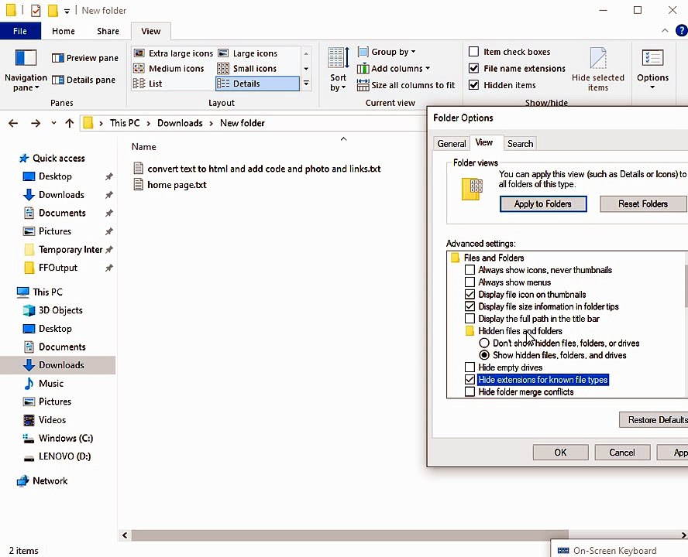Open Videos folder in sidebar
688x557 pixels.
click(x=44, y=420)
